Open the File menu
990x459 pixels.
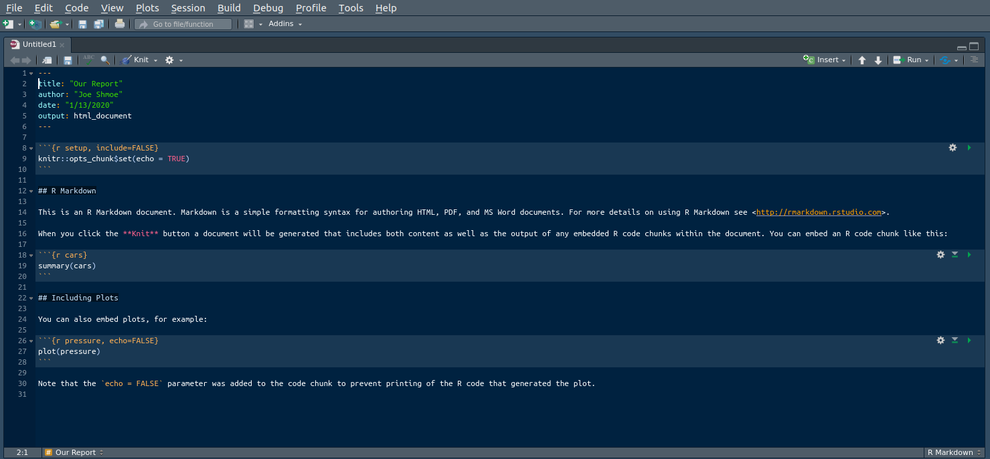point(14,8)
